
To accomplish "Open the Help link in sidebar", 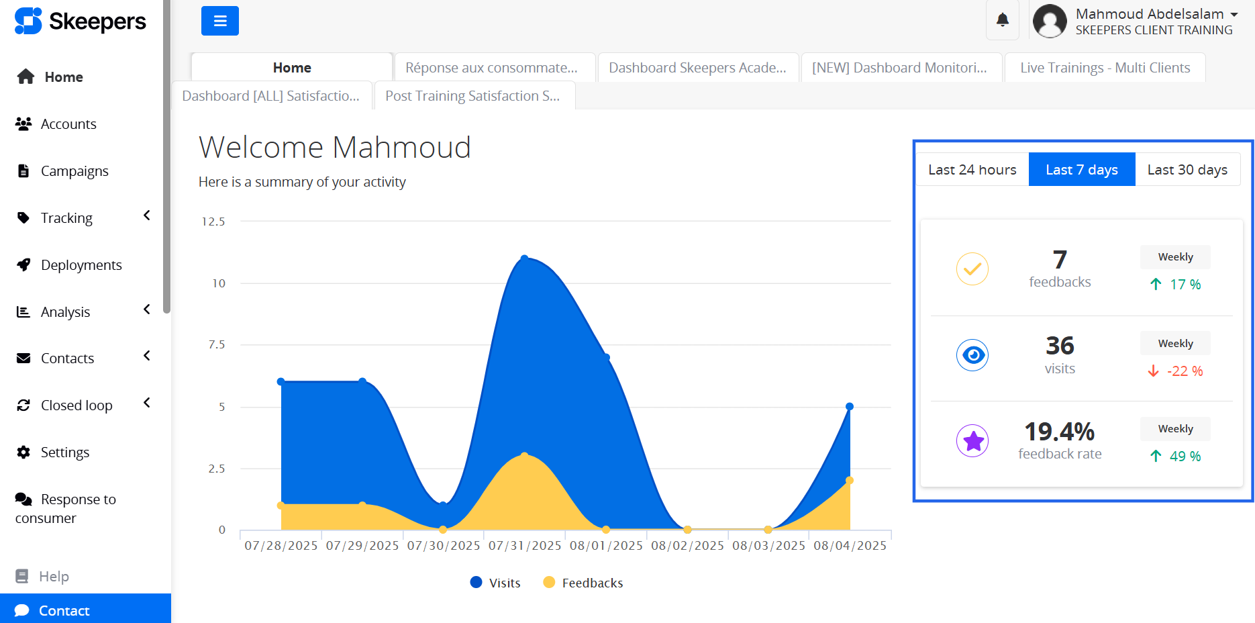I will click(54, 577).
